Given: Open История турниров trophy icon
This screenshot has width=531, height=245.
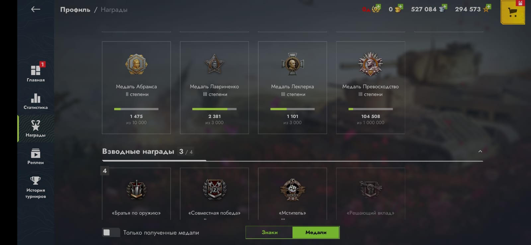Looking at the screenshot, I should [36, 181].
